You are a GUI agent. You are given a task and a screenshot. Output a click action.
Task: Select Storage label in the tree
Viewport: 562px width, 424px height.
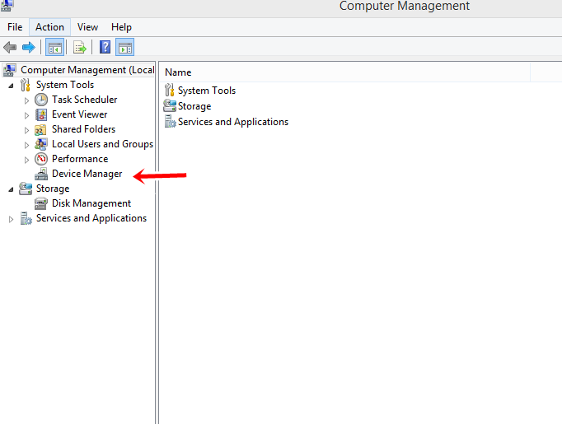click(53, 189)
